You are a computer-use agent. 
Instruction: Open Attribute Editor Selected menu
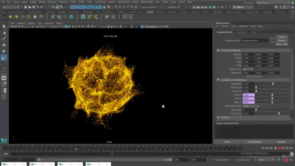tap(224, 26)
